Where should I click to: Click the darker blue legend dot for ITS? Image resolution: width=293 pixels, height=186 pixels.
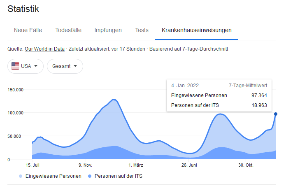(90, 176)
